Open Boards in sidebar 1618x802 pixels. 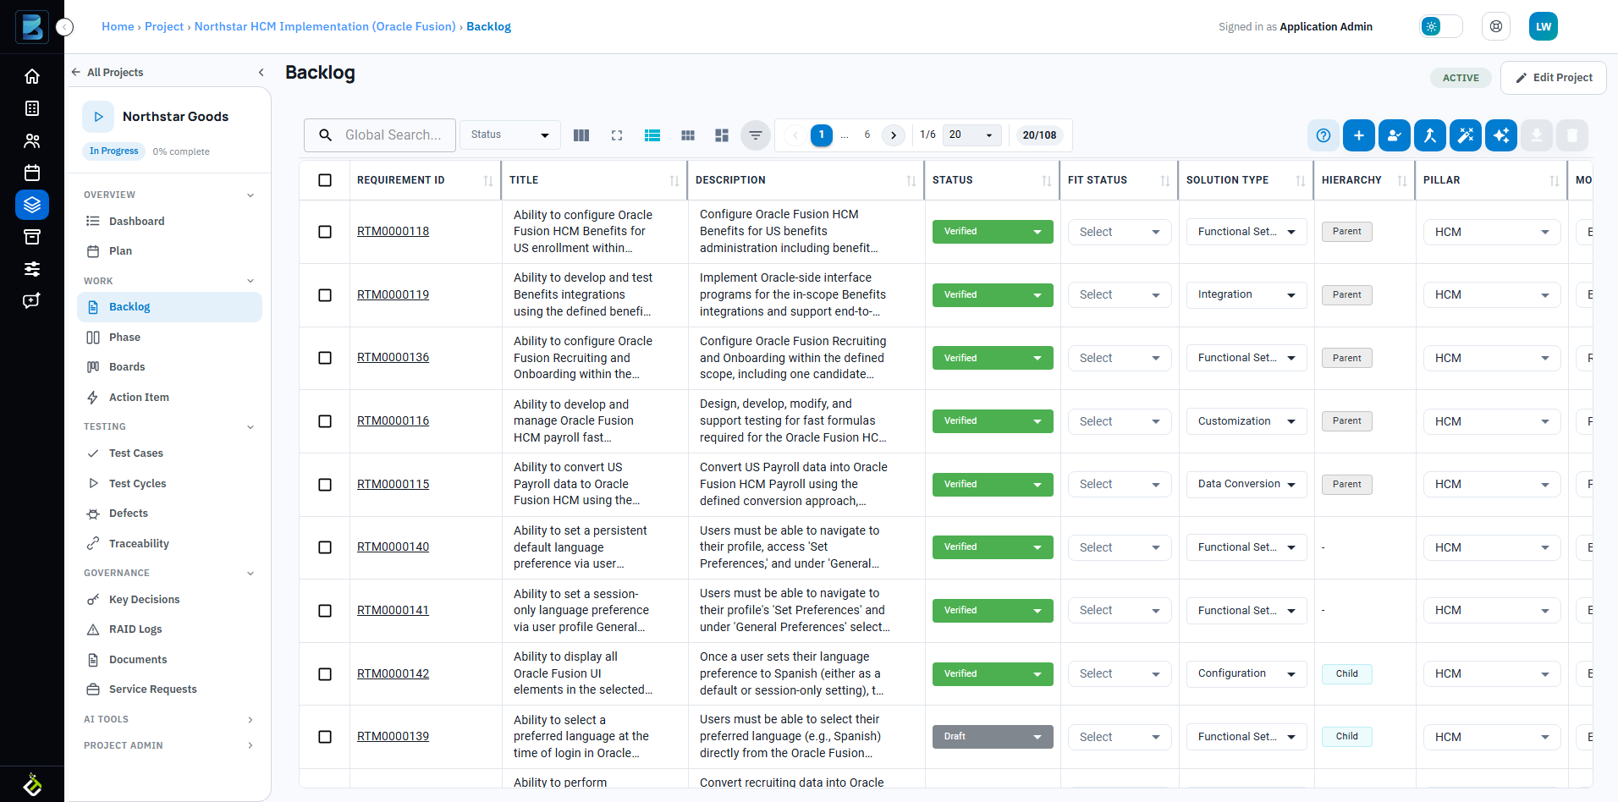click(x=169, y=367)
